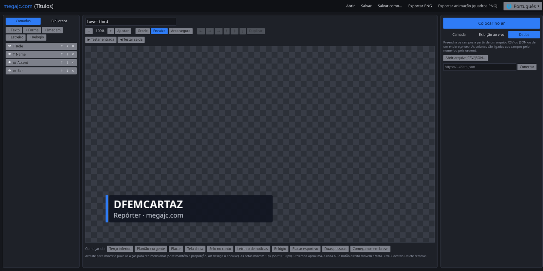The width and height of the screenshot is (543, 271).
Task: Move the Name layer up
Action: pos(62,55)
